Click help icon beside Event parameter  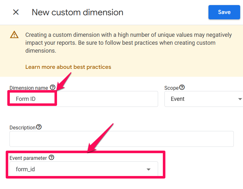(x=51, y=158)
